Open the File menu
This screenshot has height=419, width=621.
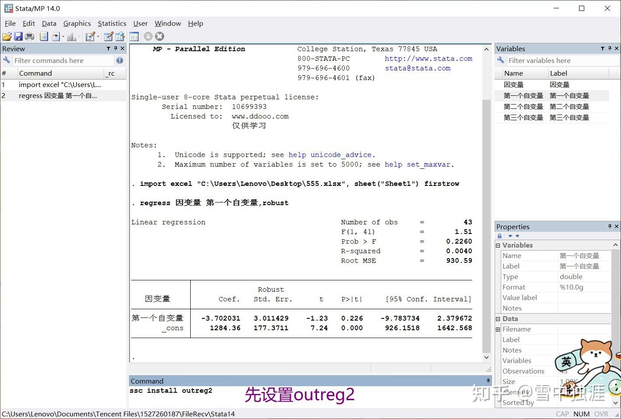tap(10, 24)
